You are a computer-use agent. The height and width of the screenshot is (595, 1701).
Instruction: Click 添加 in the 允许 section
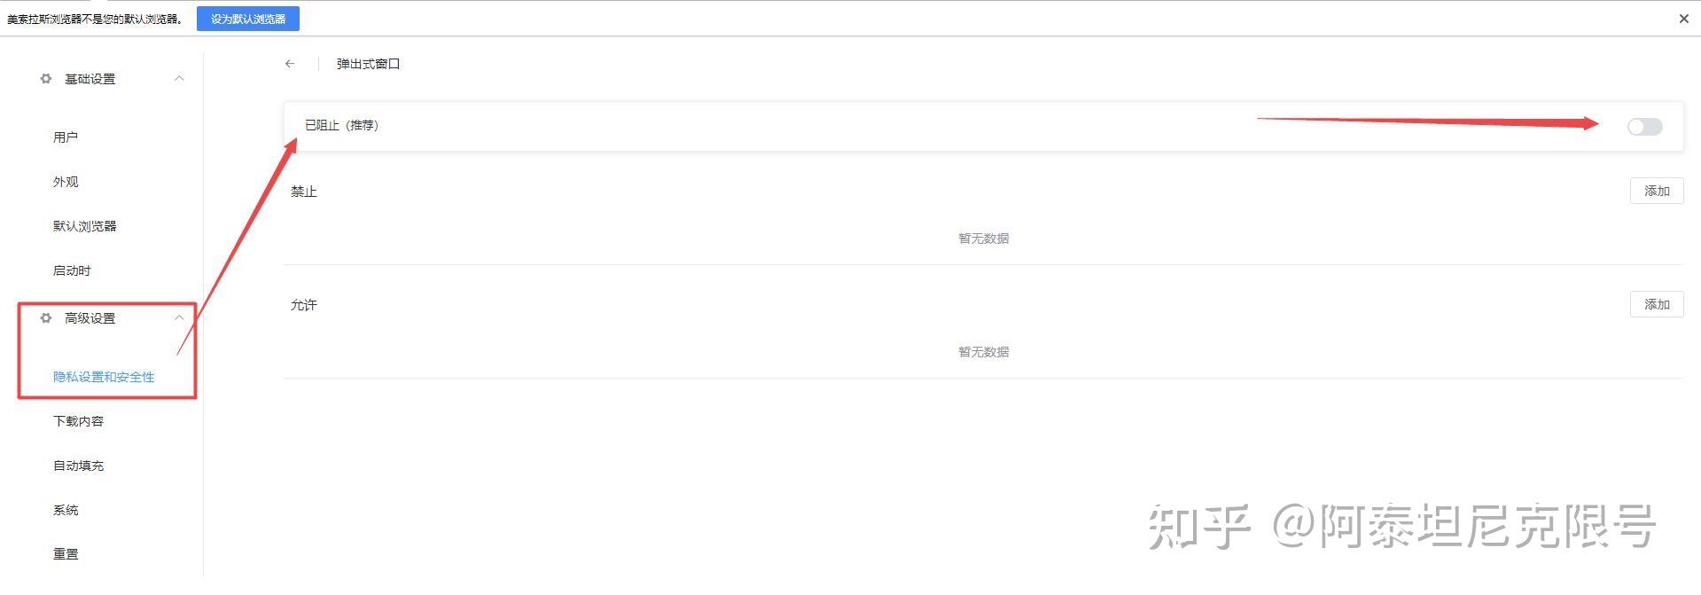pyautogui.click(x=1656, y=304)
